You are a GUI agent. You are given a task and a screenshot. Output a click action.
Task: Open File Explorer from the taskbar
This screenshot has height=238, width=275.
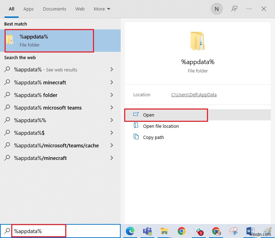(x=164, y=231)
